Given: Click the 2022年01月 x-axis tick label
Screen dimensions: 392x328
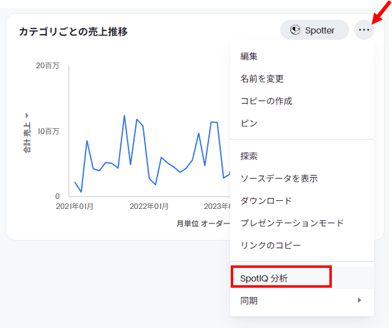Looking at the screenshot, I should (149, 206).
